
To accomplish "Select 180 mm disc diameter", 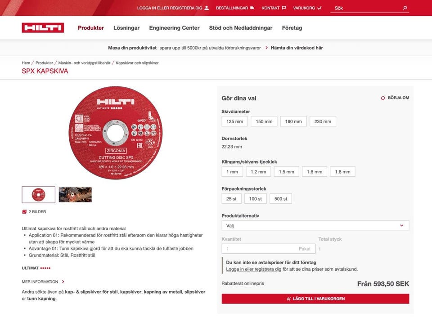I will click(293, 121).
